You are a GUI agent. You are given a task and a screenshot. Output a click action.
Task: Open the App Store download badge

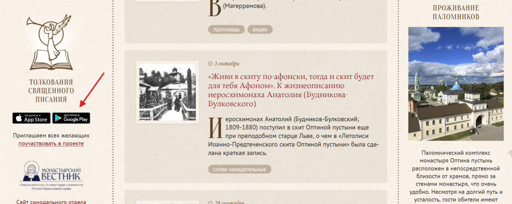(x=31, y=118)
